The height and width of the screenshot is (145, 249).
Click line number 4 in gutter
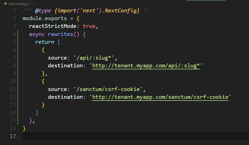(15, 34)
